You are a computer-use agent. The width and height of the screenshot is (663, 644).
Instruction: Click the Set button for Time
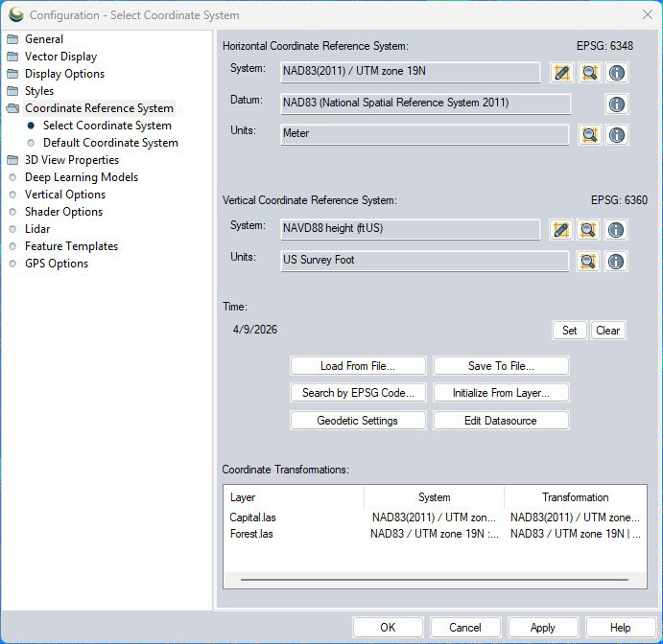click(569, 331)
